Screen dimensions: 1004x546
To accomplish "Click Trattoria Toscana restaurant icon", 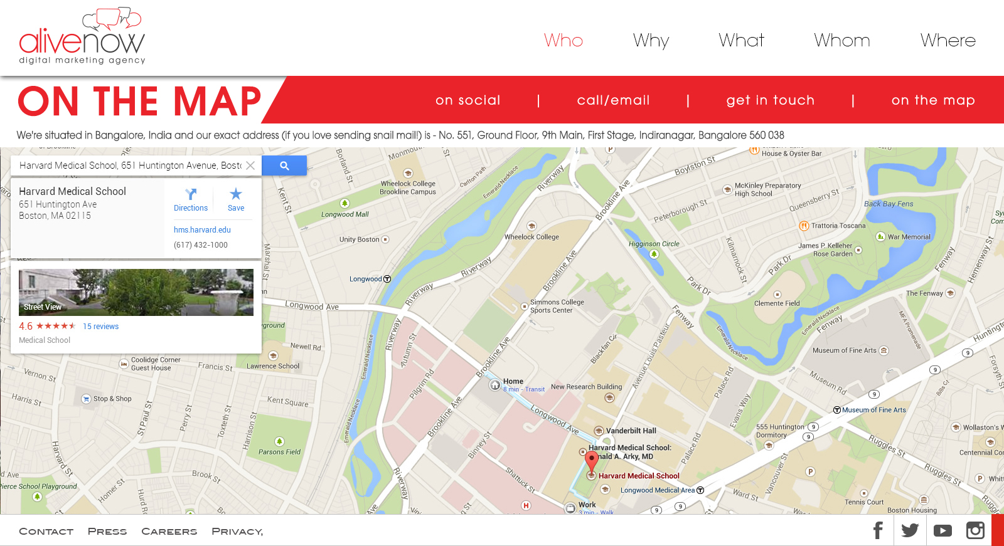I will (x=804, y=226).
